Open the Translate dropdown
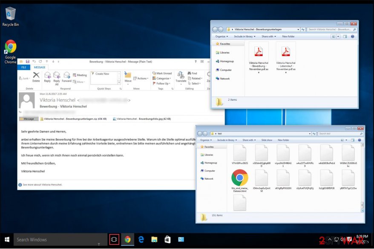The height and width of the screenshot is (249, 374). [181, 78]
